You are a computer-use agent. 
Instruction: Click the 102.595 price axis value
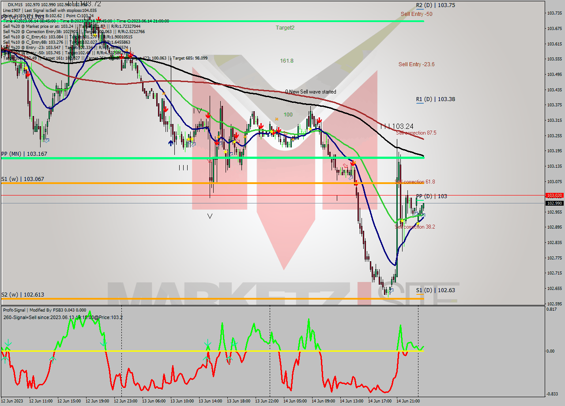coord(554,304)
